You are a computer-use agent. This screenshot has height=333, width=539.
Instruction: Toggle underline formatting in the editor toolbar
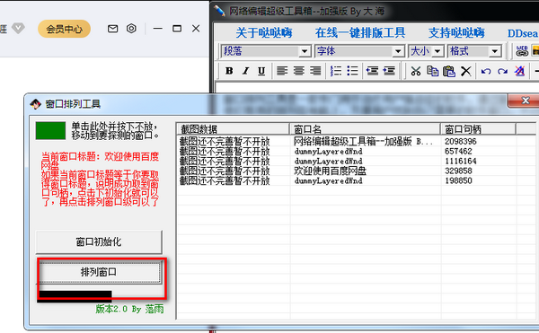[x=261, y=71]
